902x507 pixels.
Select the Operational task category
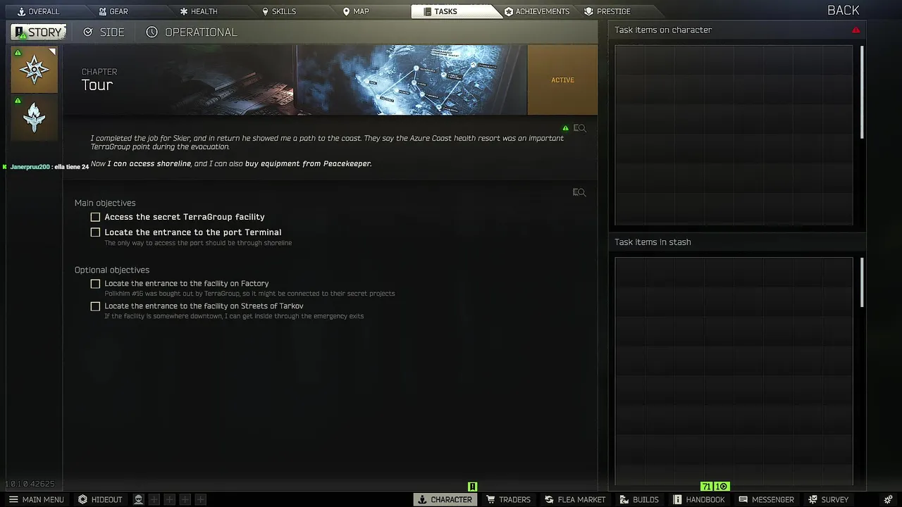click(x=192, y=32)
